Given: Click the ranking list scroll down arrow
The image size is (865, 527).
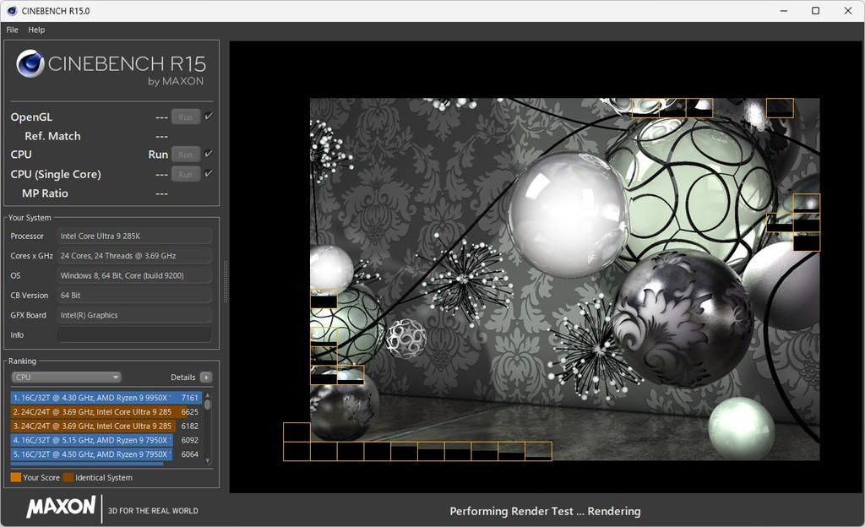Looking at the screenshot, I should click(207, 460).
